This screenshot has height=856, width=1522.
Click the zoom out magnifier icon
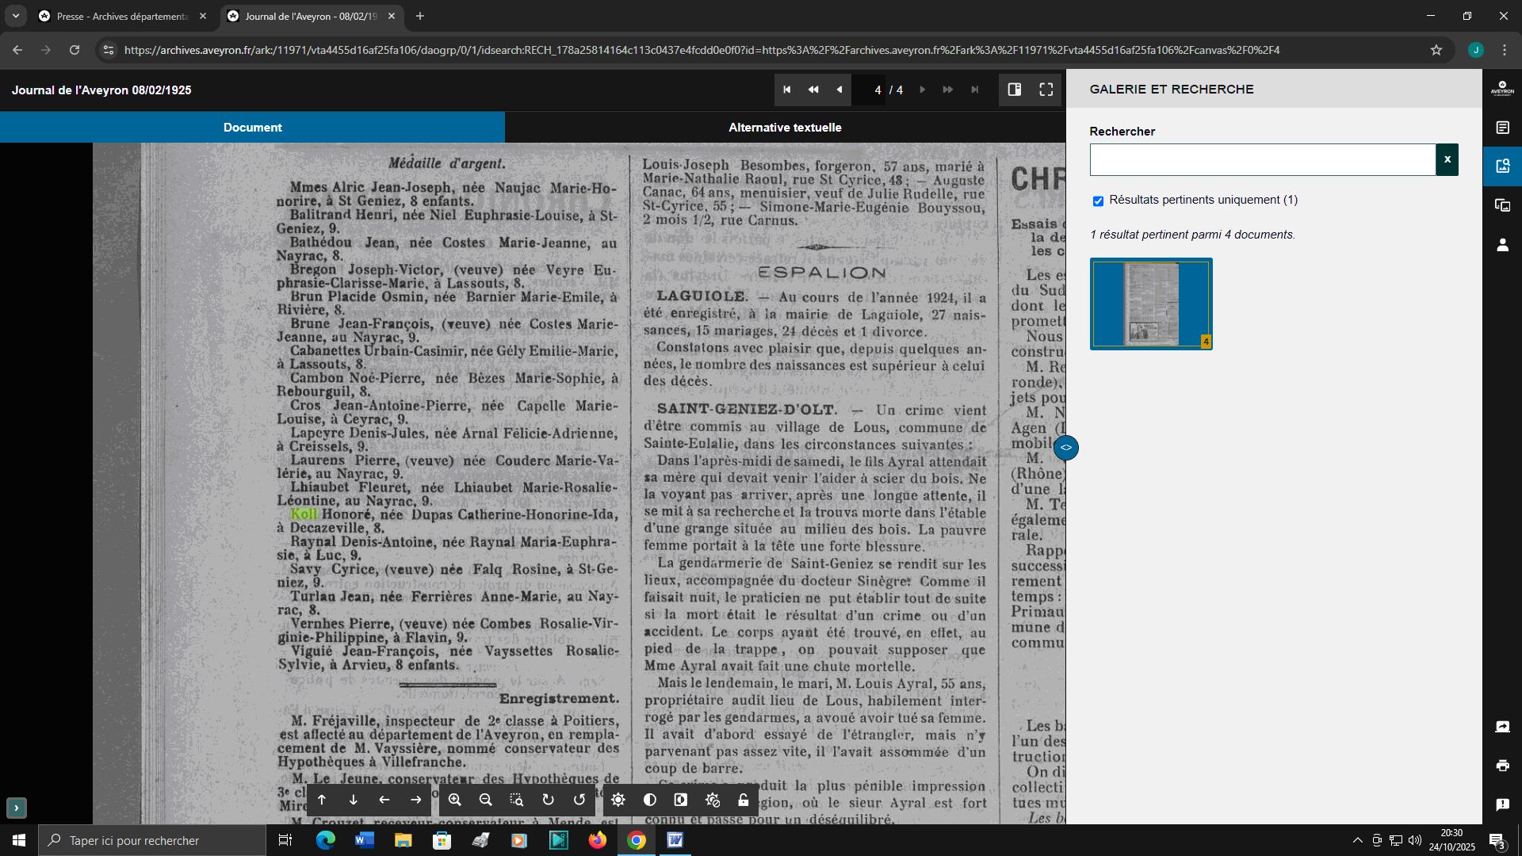point(486,800)
